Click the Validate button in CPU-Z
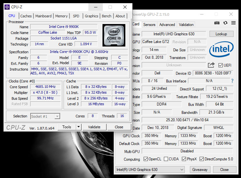The height and width of the screenshot is (178, 241). pyautogui.click(x=94, y=127)
